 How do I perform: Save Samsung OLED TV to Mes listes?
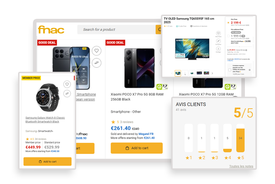tap(218, 33)
